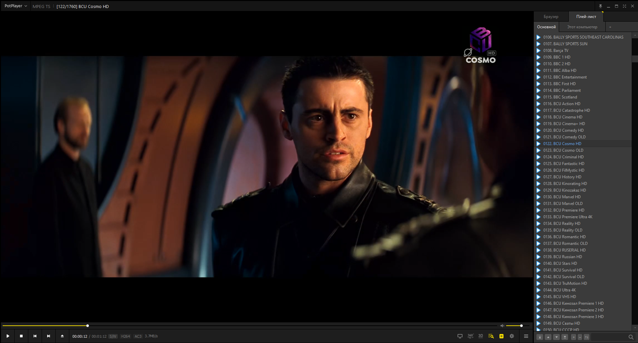Select 0144. BCU Ultra 4K
This screenshot has width=638, height=343.
coord(583,290)
